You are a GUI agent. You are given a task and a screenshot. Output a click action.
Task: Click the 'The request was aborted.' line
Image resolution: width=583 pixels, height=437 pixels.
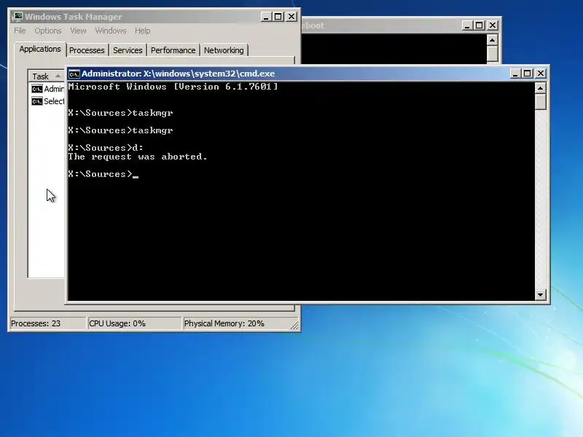138,157
